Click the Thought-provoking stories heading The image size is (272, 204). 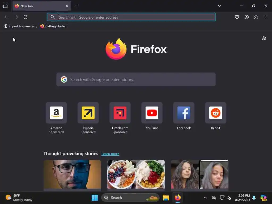pyautogui.click(x=71, y=154)
